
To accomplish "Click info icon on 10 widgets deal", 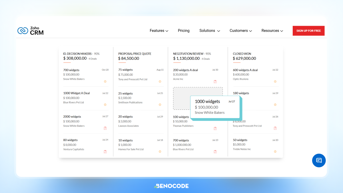I will [x=160, y=152].
